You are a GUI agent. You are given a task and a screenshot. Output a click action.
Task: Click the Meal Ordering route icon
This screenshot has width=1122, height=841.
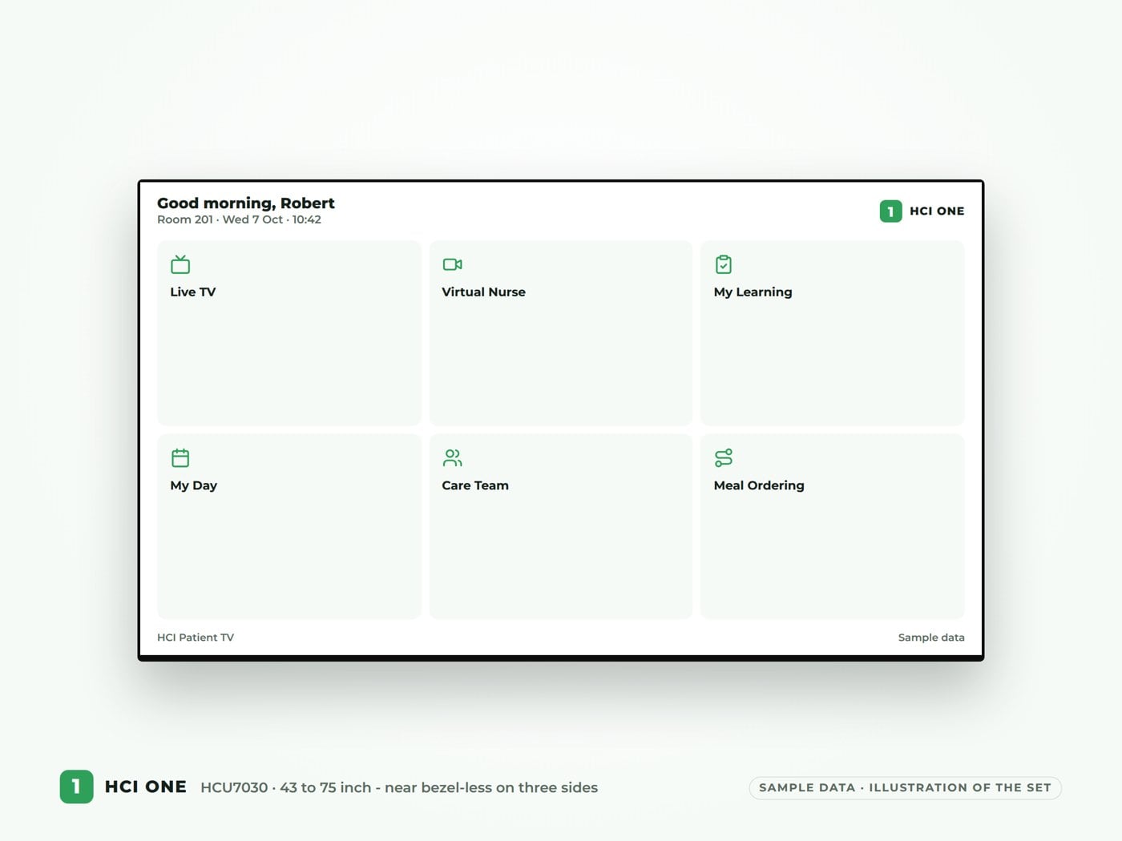tap(724, 457)
